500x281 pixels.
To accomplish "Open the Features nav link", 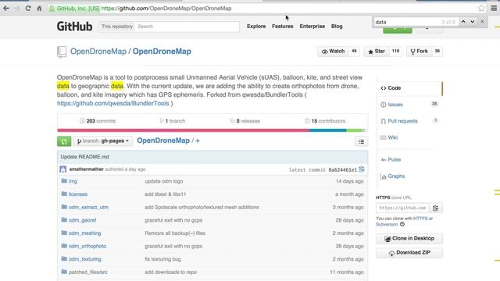I will pos(283,27).
